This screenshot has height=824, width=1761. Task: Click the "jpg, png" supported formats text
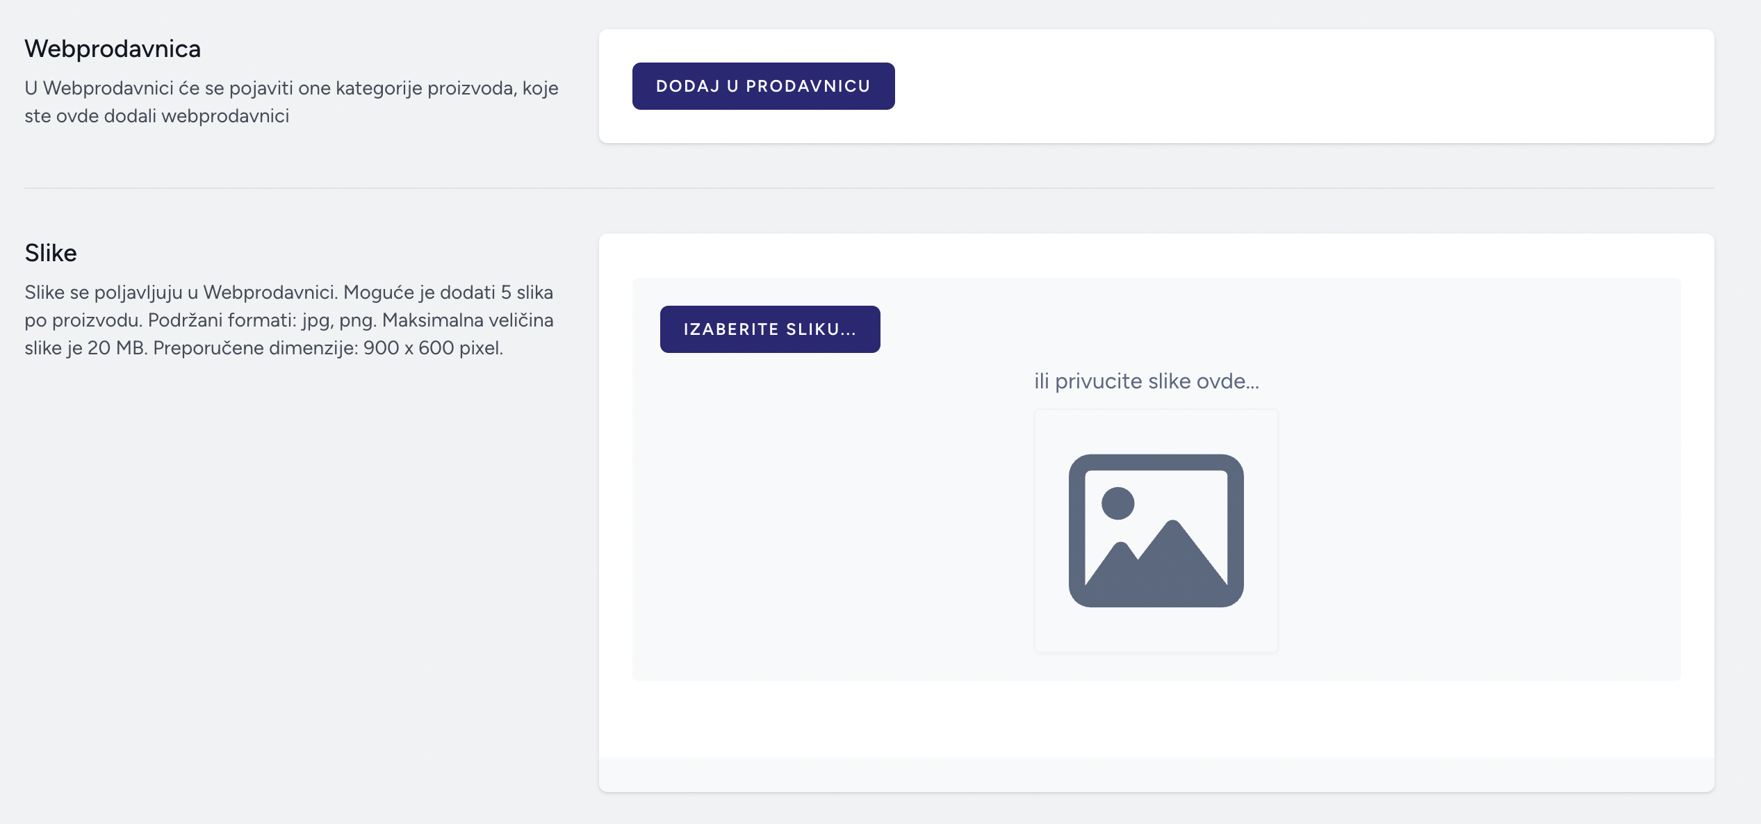point(338,320)
